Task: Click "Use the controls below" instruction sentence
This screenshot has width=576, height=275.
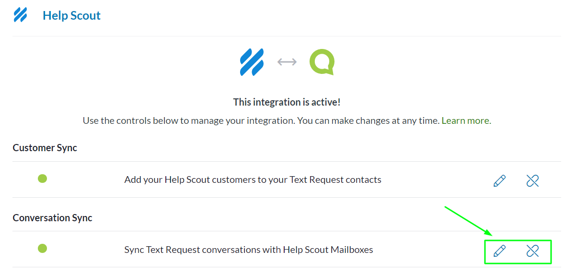Action: [188, 121]
